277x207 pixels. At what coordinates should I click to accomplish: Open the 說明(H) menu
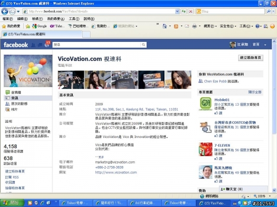(89, 19)
